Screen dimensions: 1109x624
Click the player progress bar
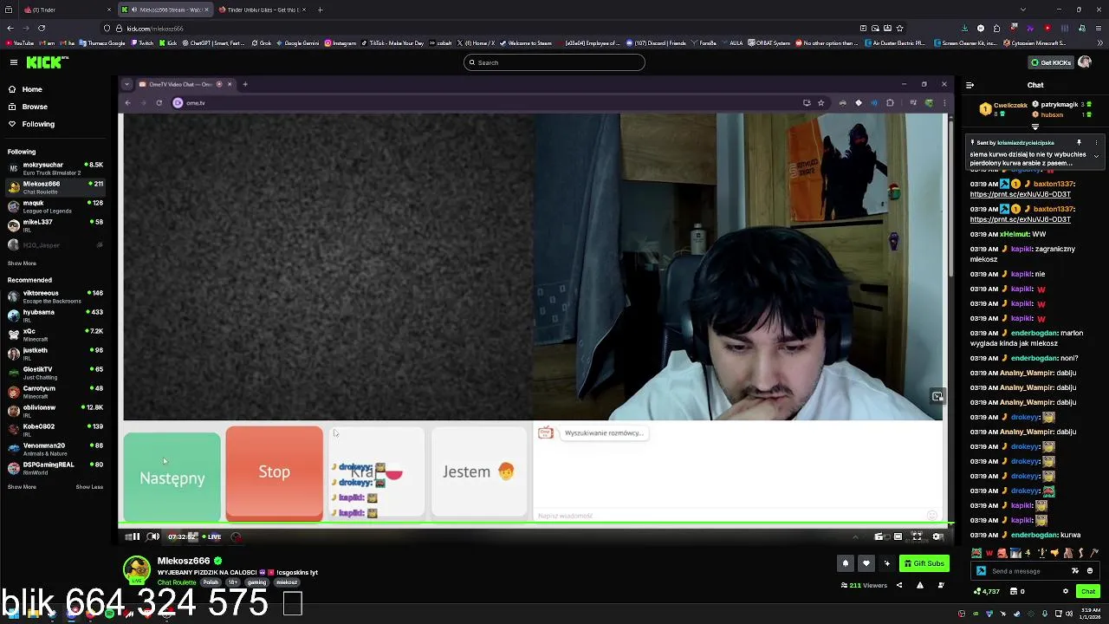point(536,524)
